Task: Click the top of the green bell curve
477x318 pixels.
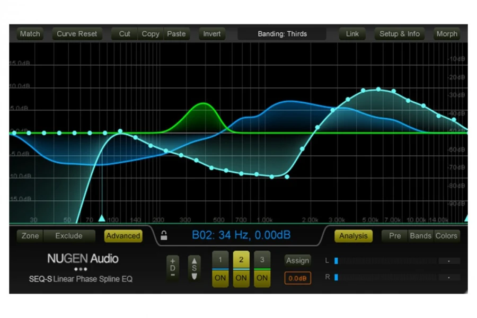Action: pos(203,104)
